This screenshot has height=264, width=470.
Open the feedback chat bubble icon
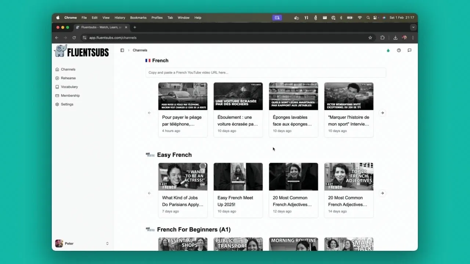click(409, 50)
